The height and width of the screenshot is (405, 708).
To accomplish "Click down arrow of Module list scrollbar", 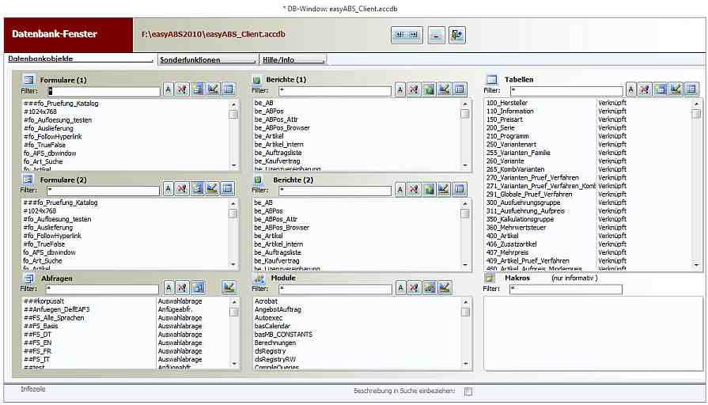I will pos(465,364).
